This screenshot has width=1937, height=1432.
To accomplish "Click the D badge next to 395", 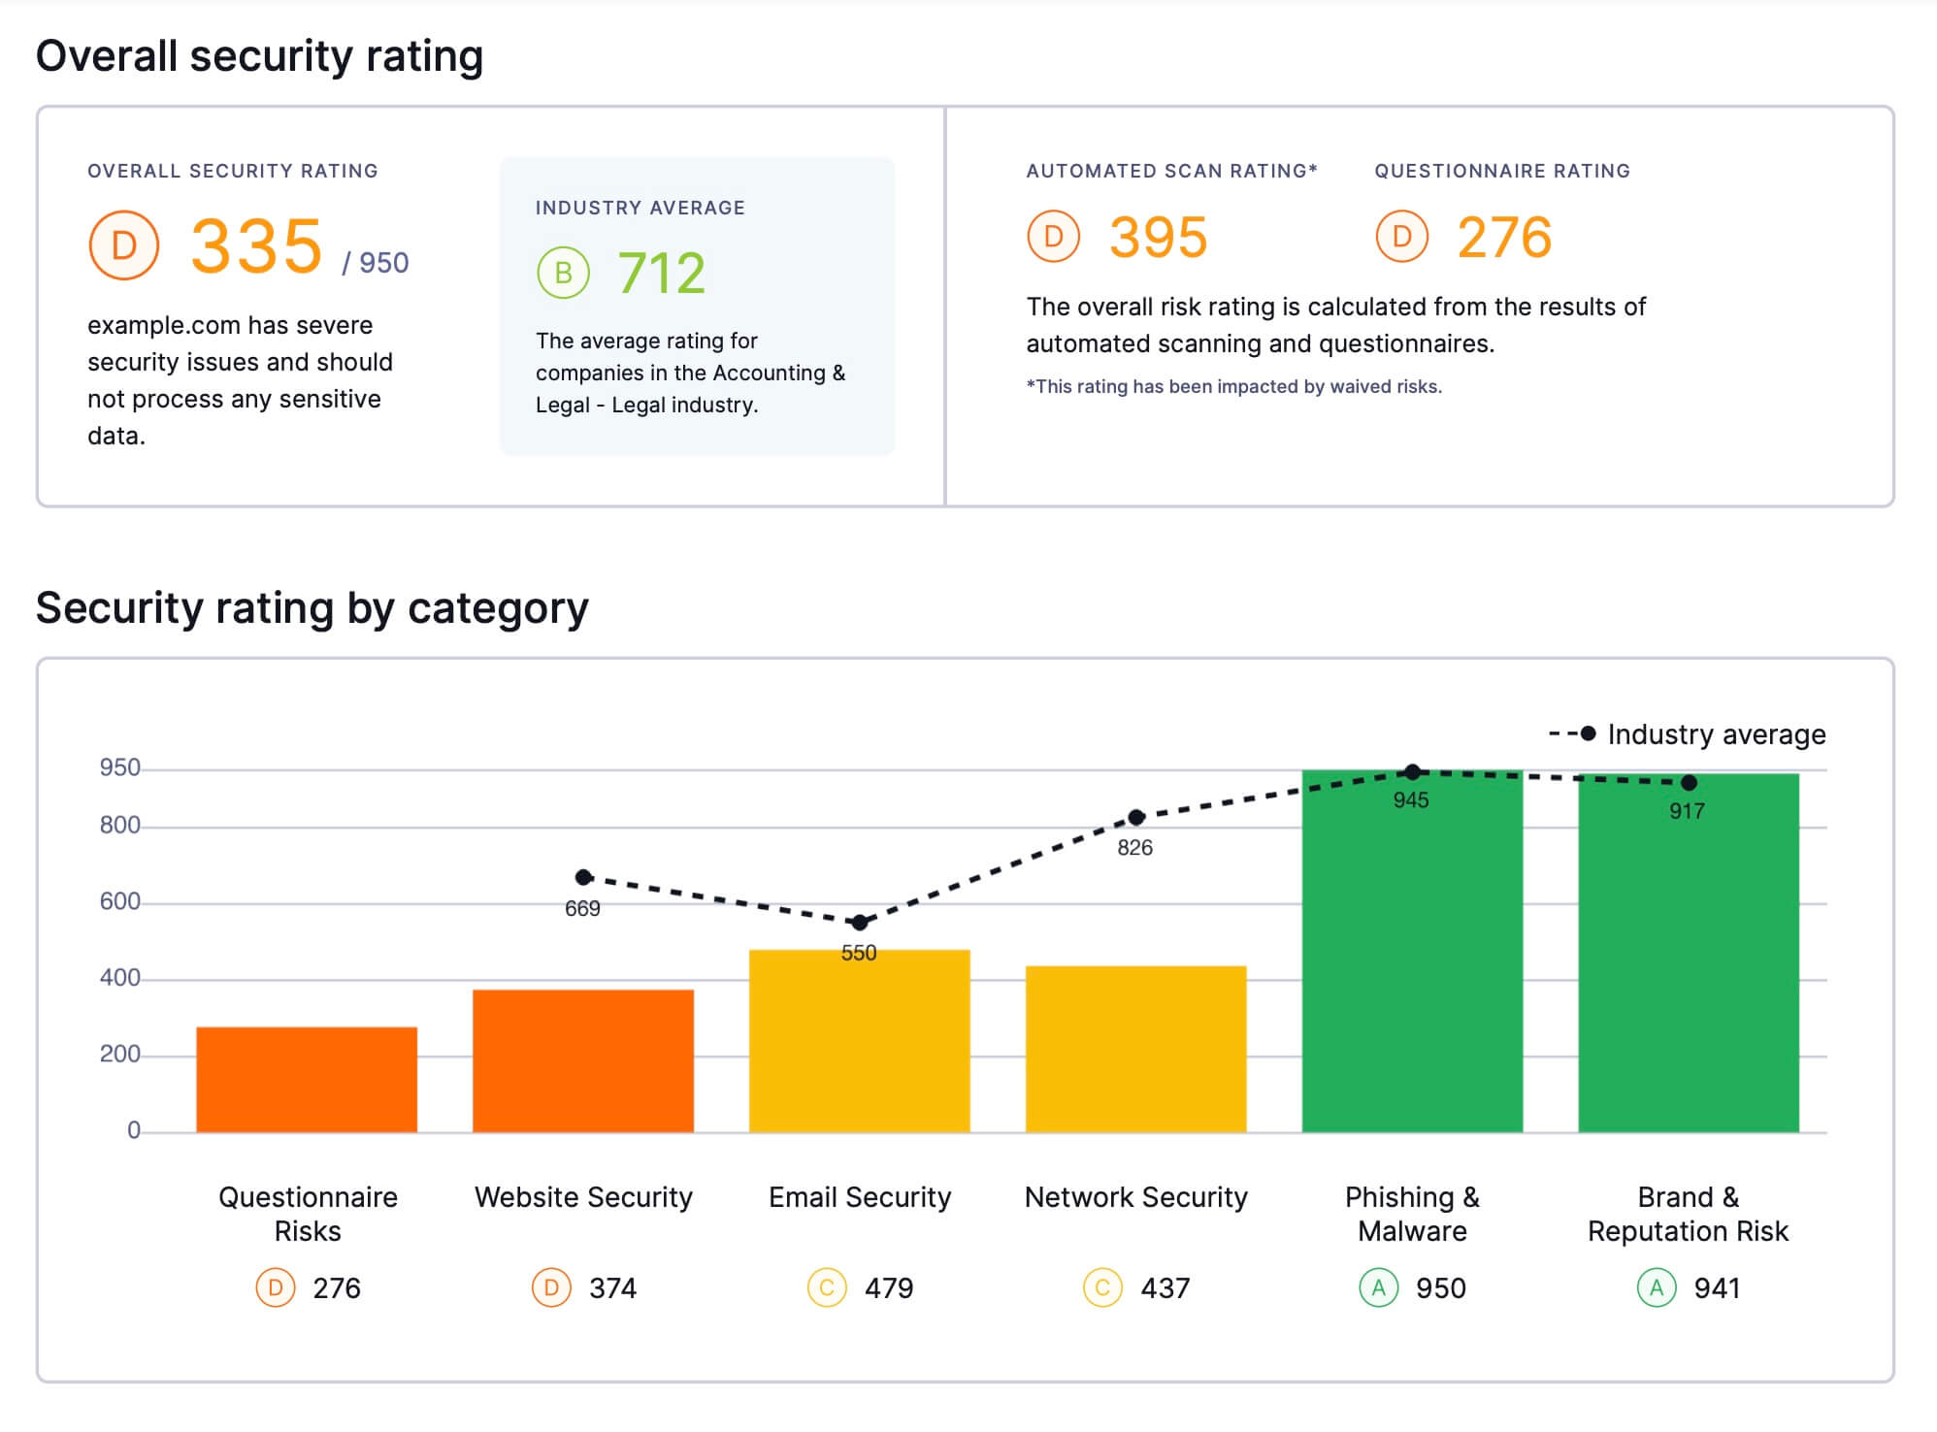I will pyautogui.click(x=1053, y=237).
